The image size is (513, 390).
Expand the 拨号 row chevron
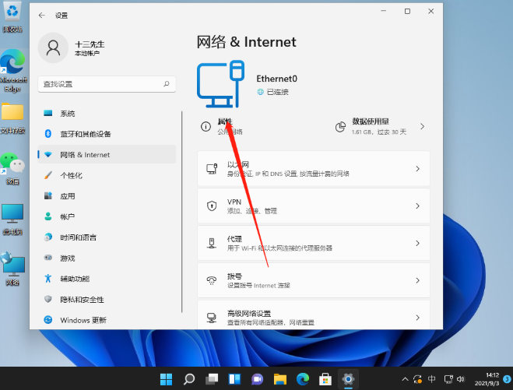(x=418, y=280)
